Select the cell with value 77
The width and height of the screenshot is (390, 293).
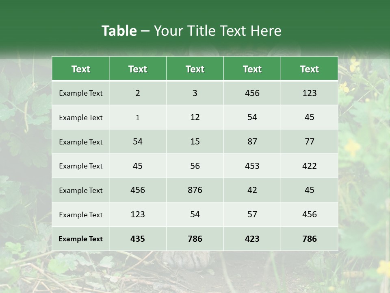(x=309, y=142)
